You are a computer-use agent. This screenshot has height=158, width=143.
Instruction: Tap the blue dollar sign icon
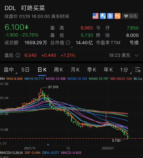(x=110, y=16)
